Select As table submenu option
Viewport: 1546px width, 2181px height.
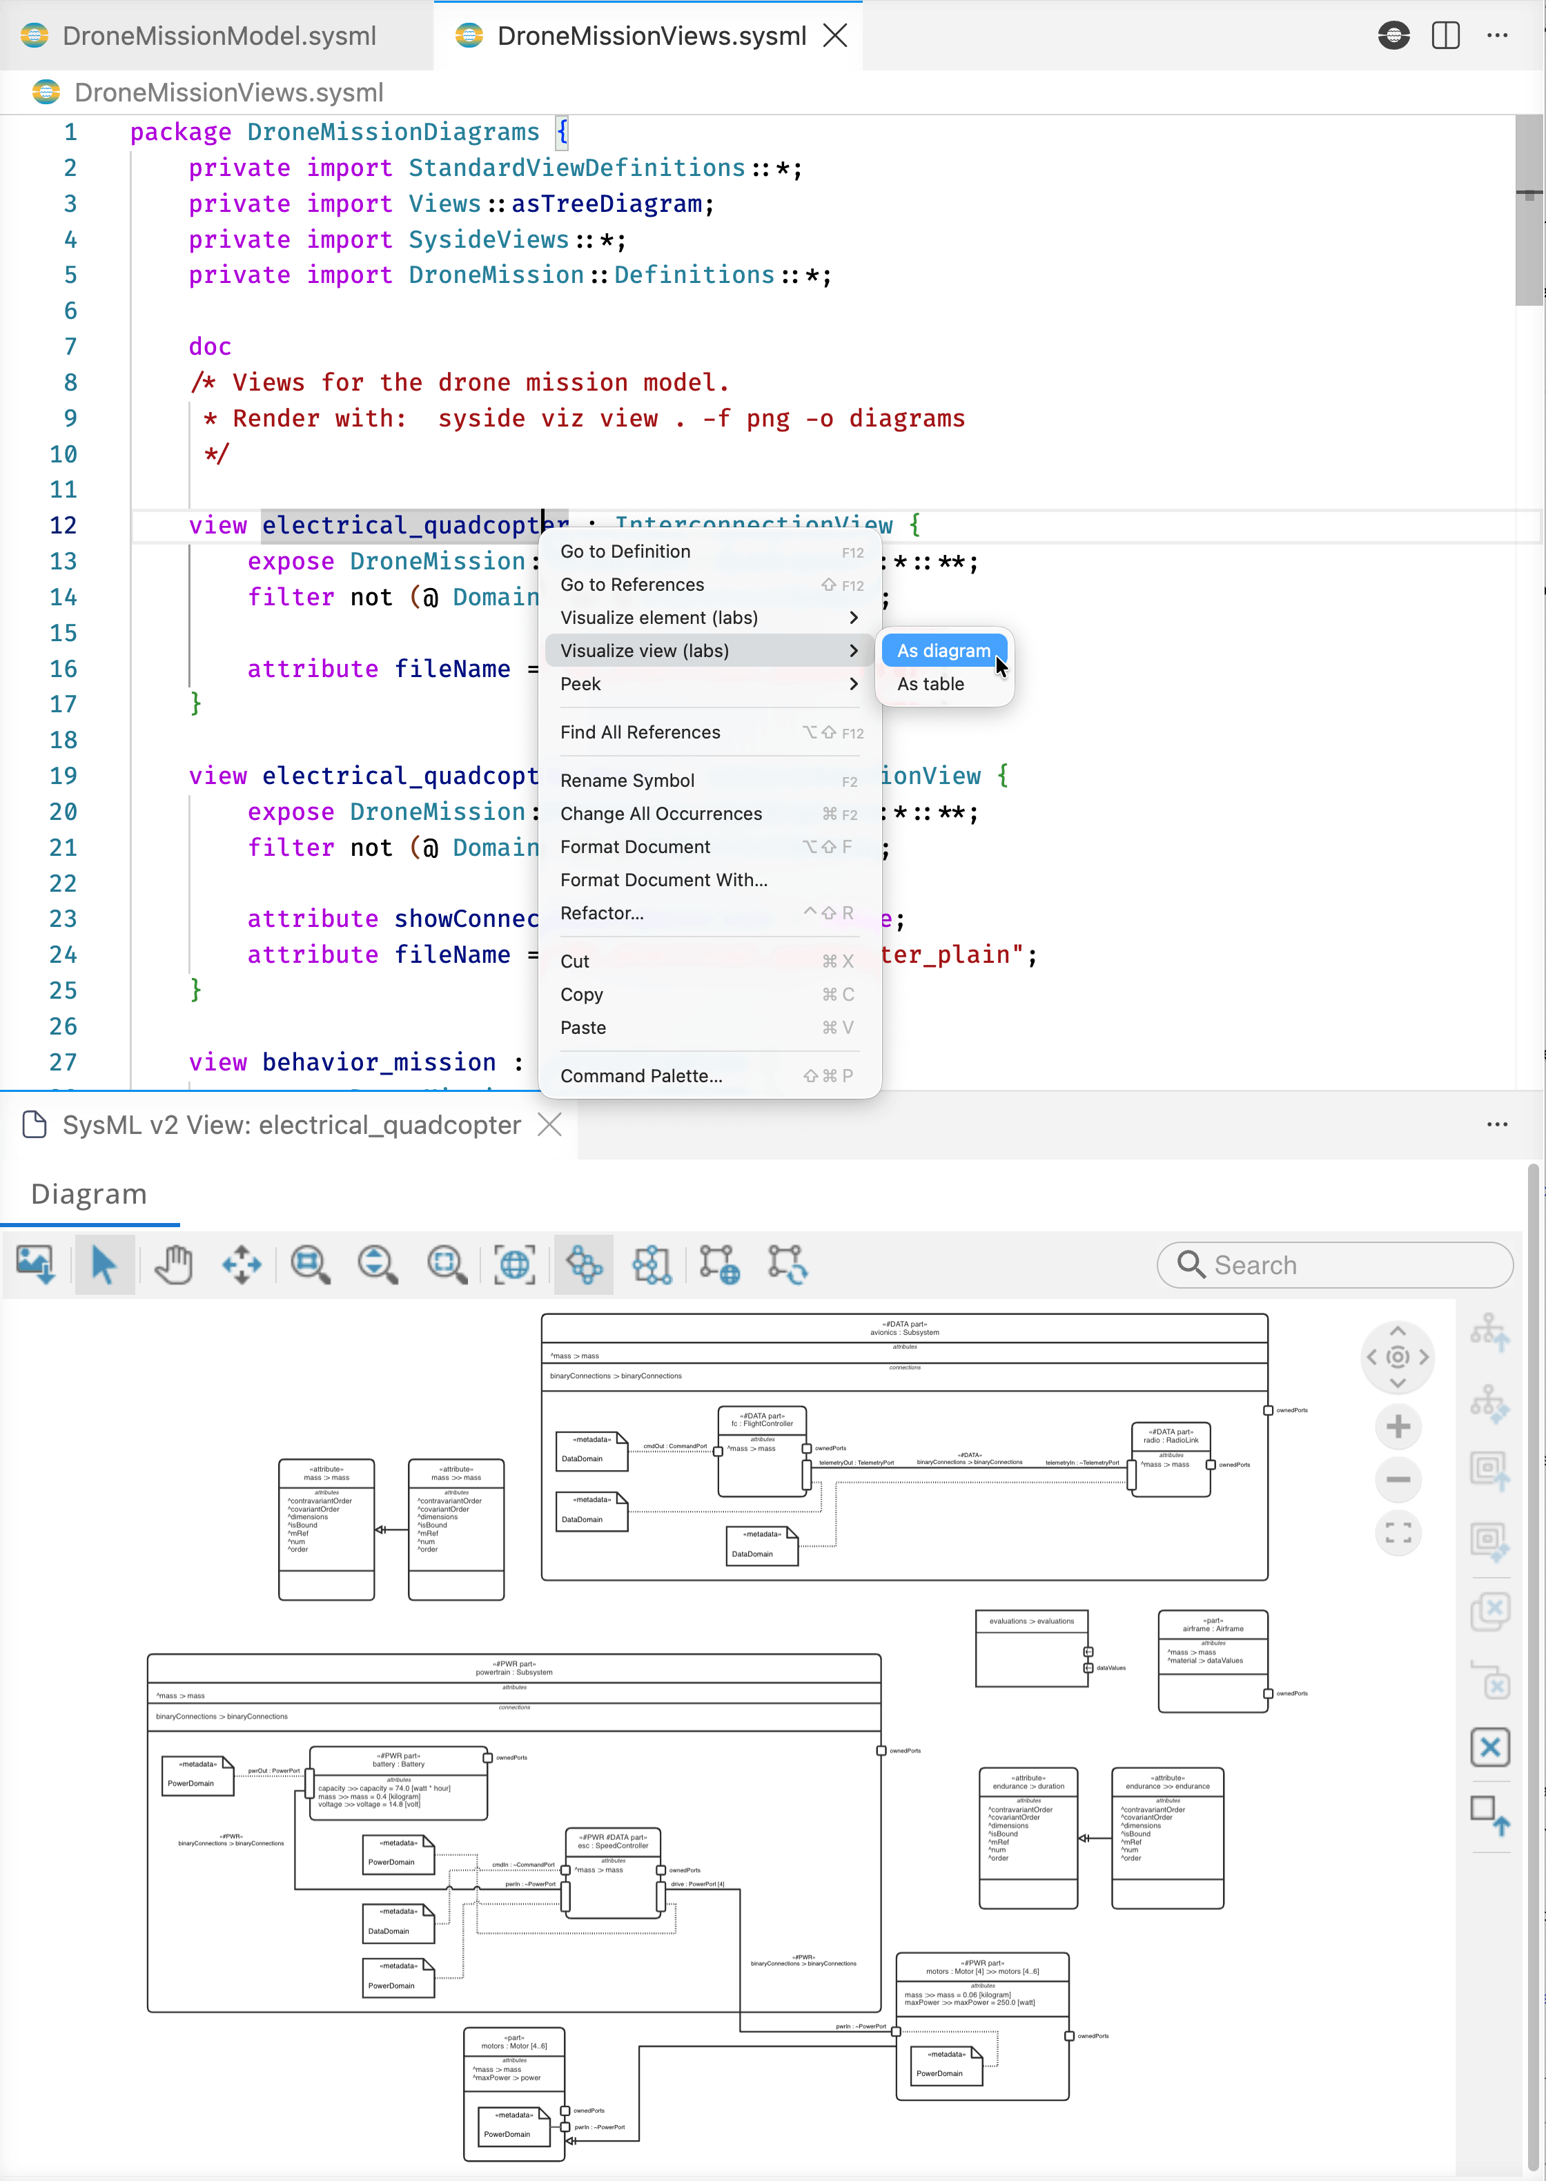(x=944, y=685)
